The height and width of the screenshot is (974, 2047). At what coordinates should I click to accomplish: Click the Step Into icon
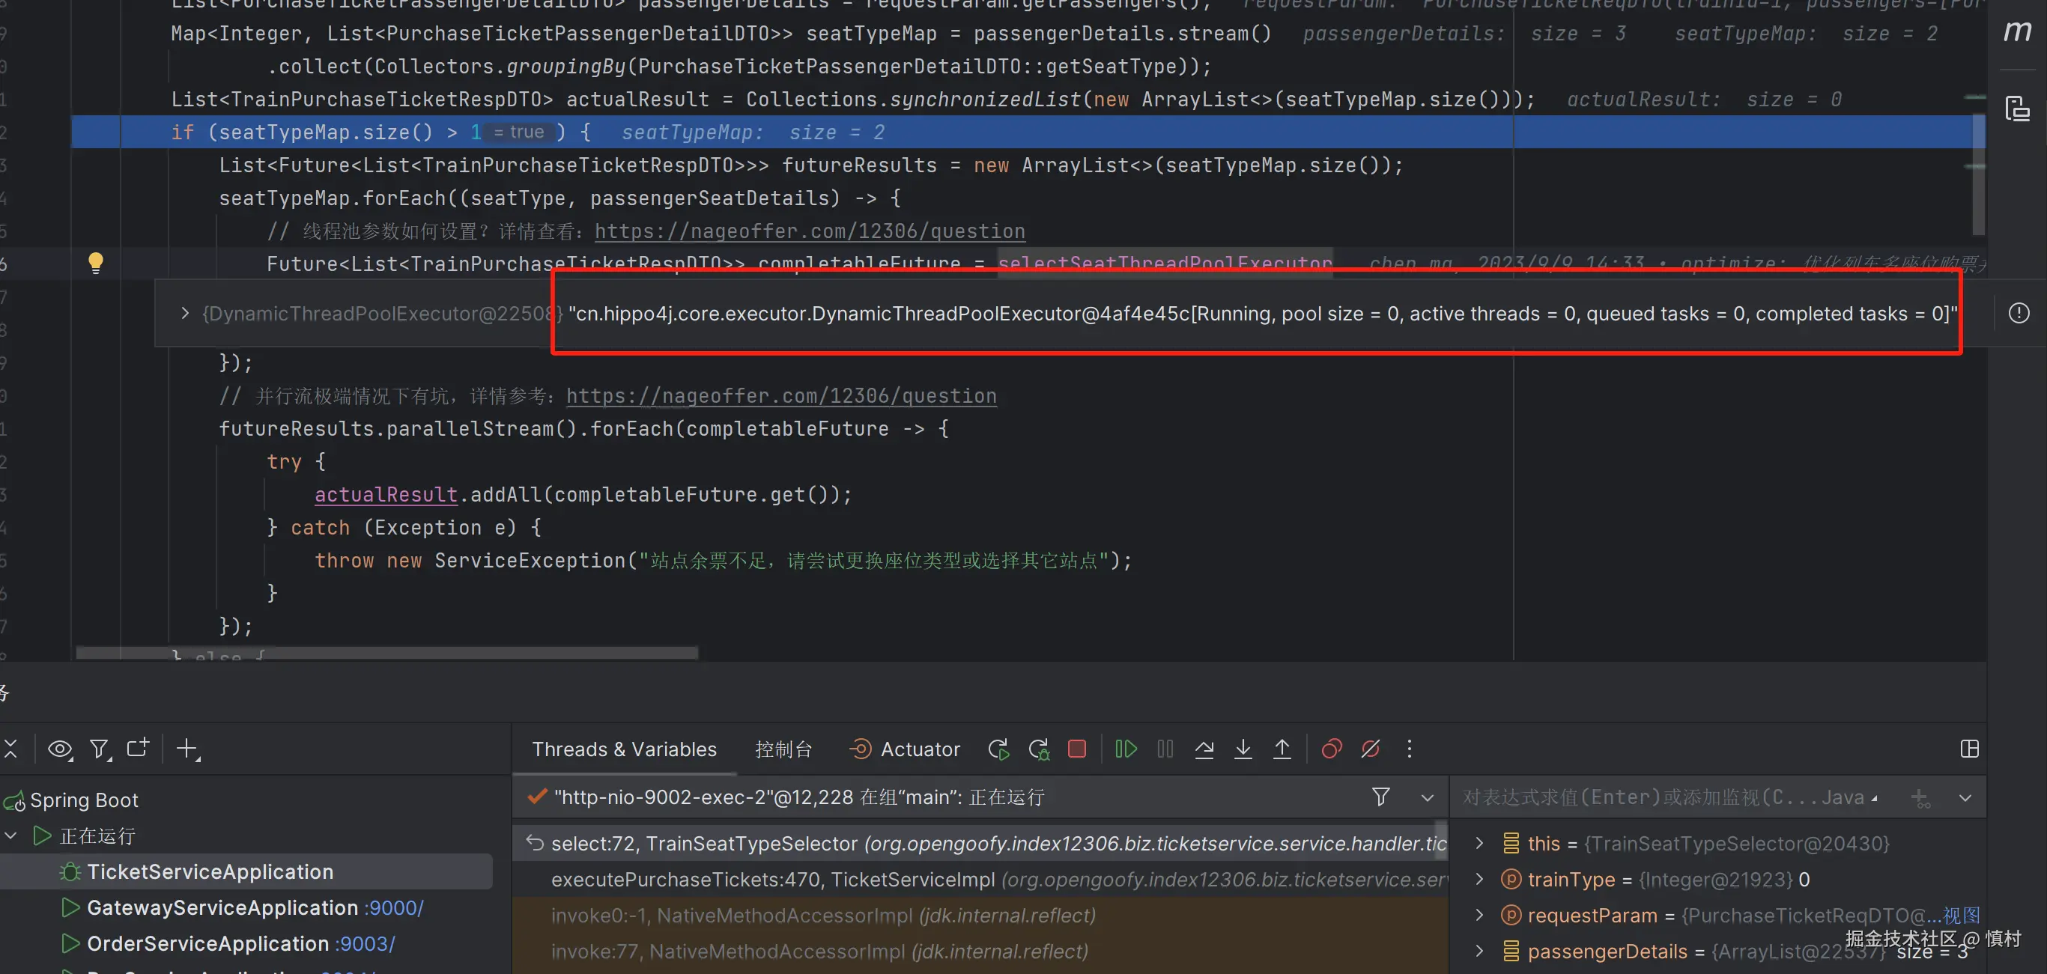(x=1243, y=749)
